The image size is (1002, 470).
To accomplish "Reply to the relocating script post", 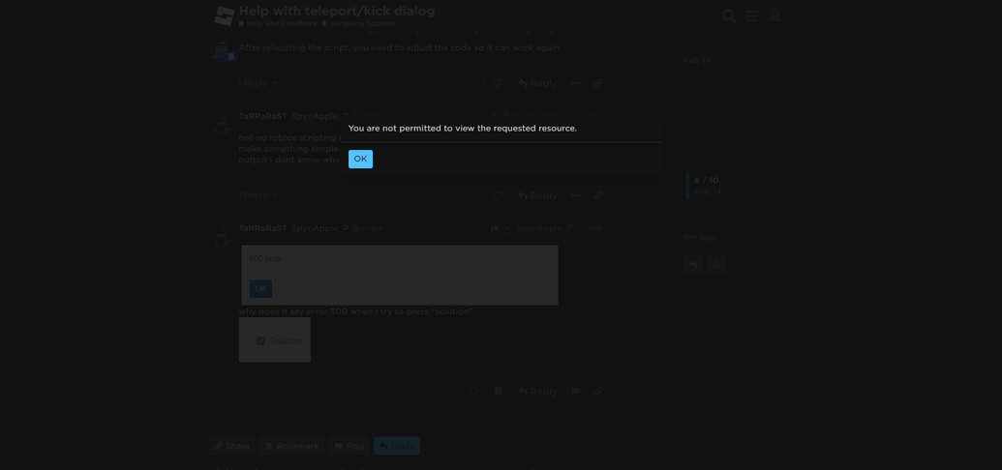I will pyautogui.click(x=537, y=83).
